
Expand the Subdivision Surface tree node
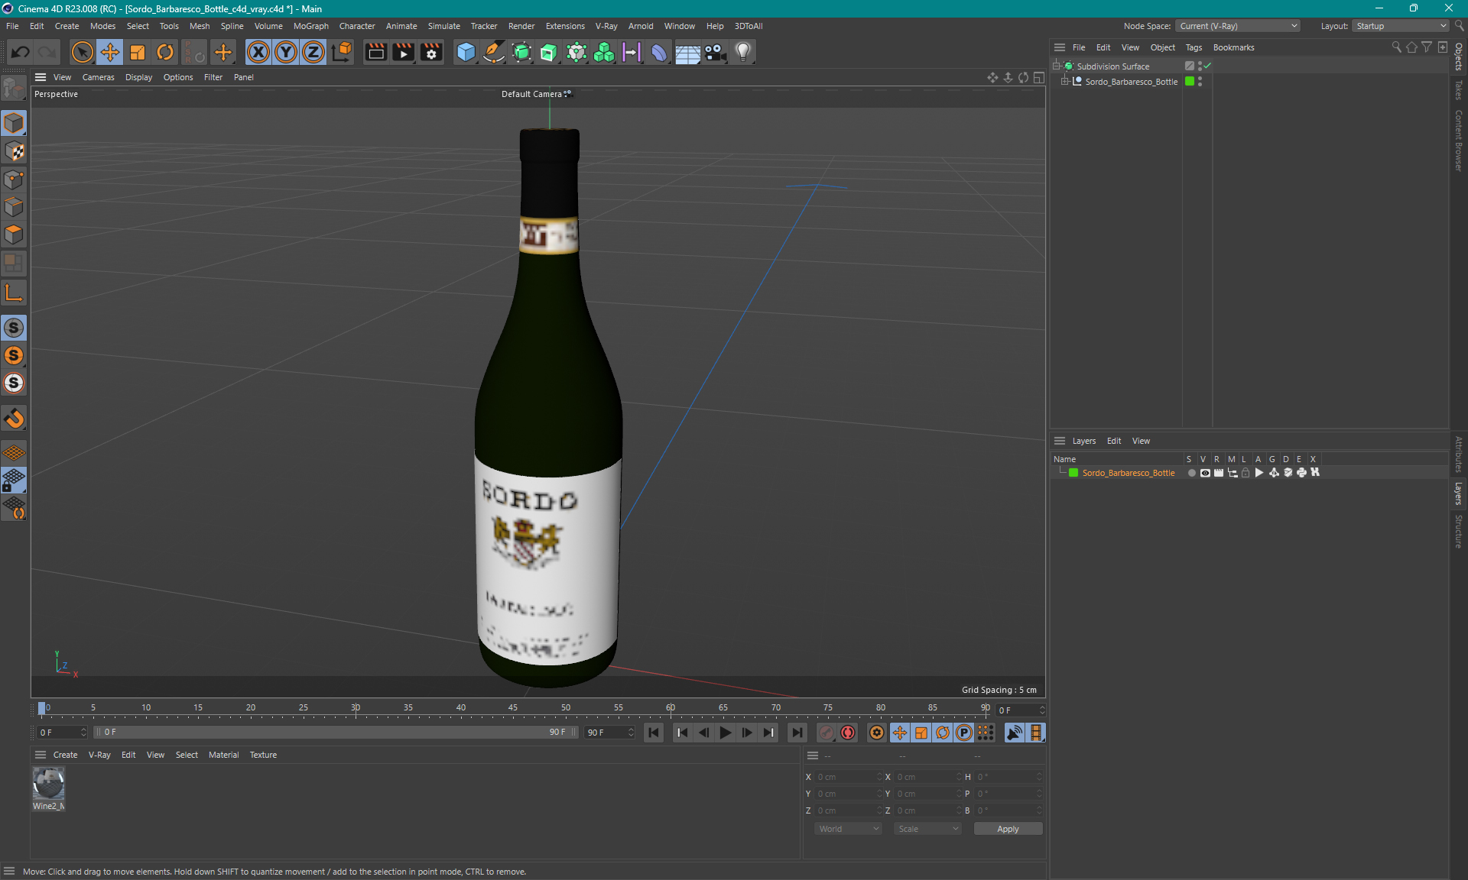tap(1057, 66)
